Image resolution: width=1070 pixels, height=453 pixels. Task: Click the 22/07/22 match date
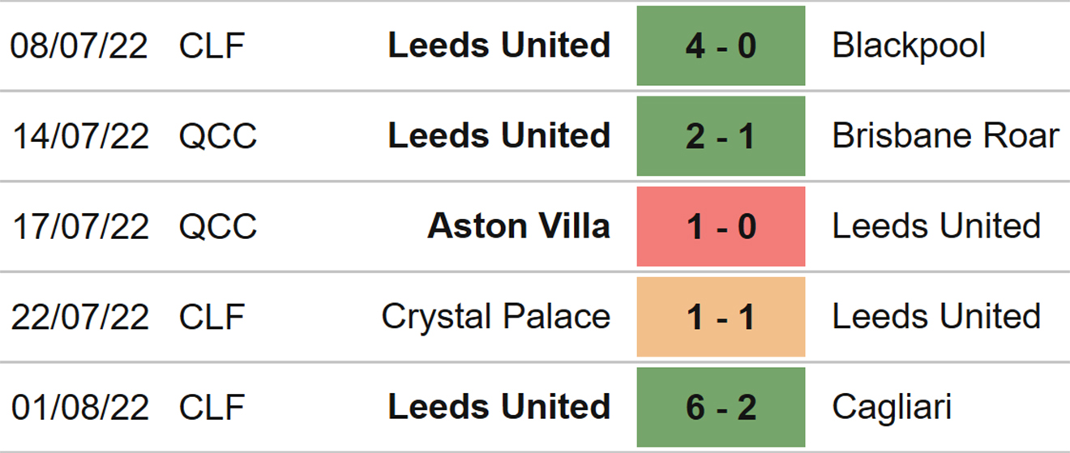79,317
